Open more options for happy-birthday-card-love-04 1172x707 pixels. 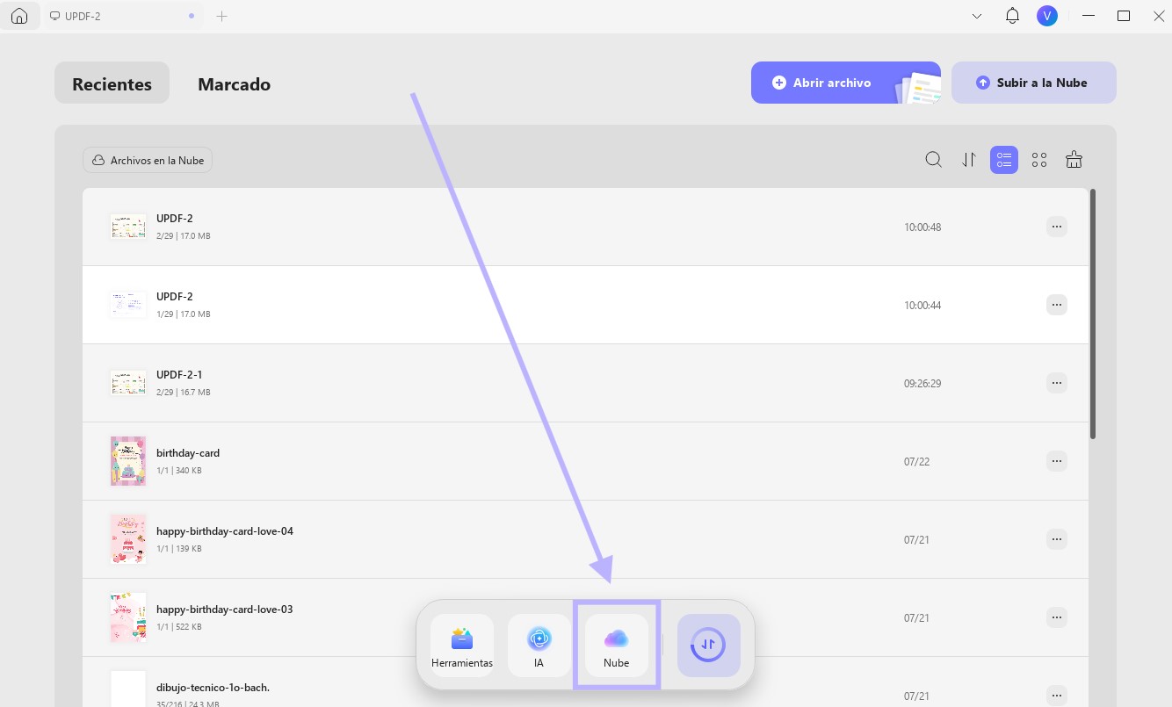click(1057, 539)
